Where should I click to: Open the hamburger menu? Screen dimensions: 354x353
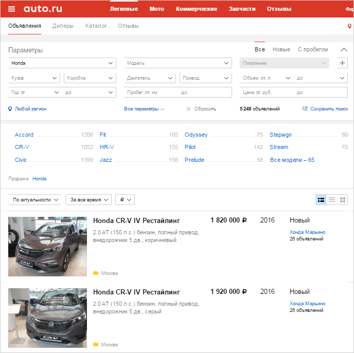(11, 9)
